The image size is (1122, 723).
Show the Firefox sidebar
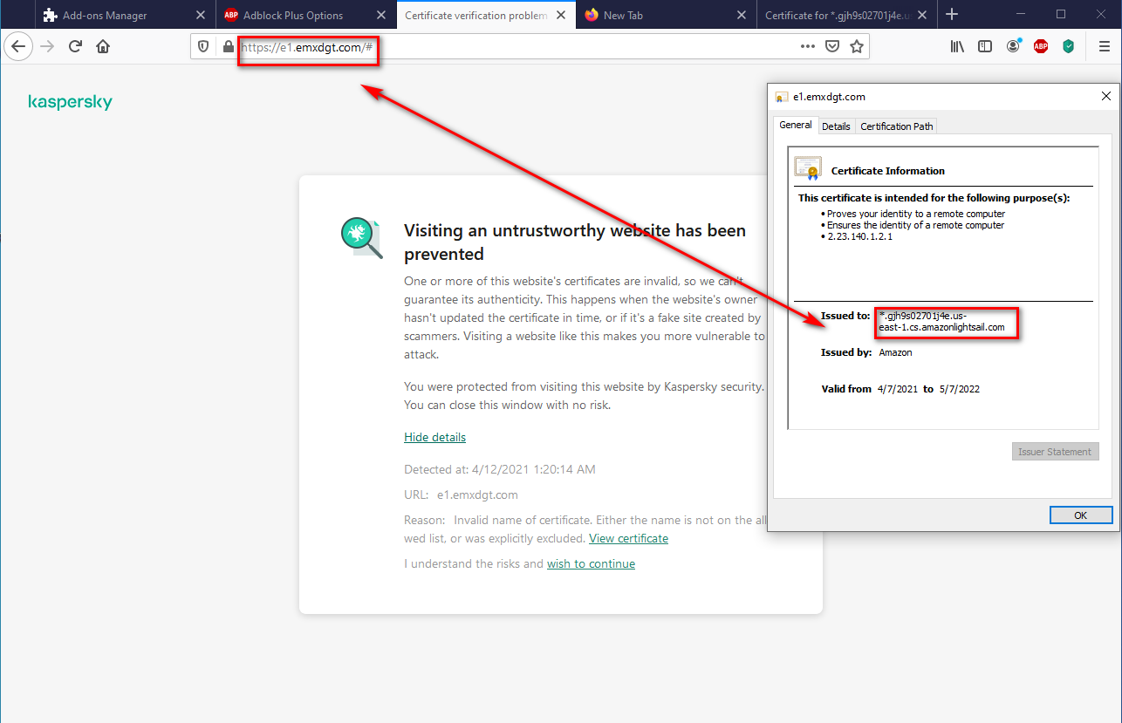(985, 47)
